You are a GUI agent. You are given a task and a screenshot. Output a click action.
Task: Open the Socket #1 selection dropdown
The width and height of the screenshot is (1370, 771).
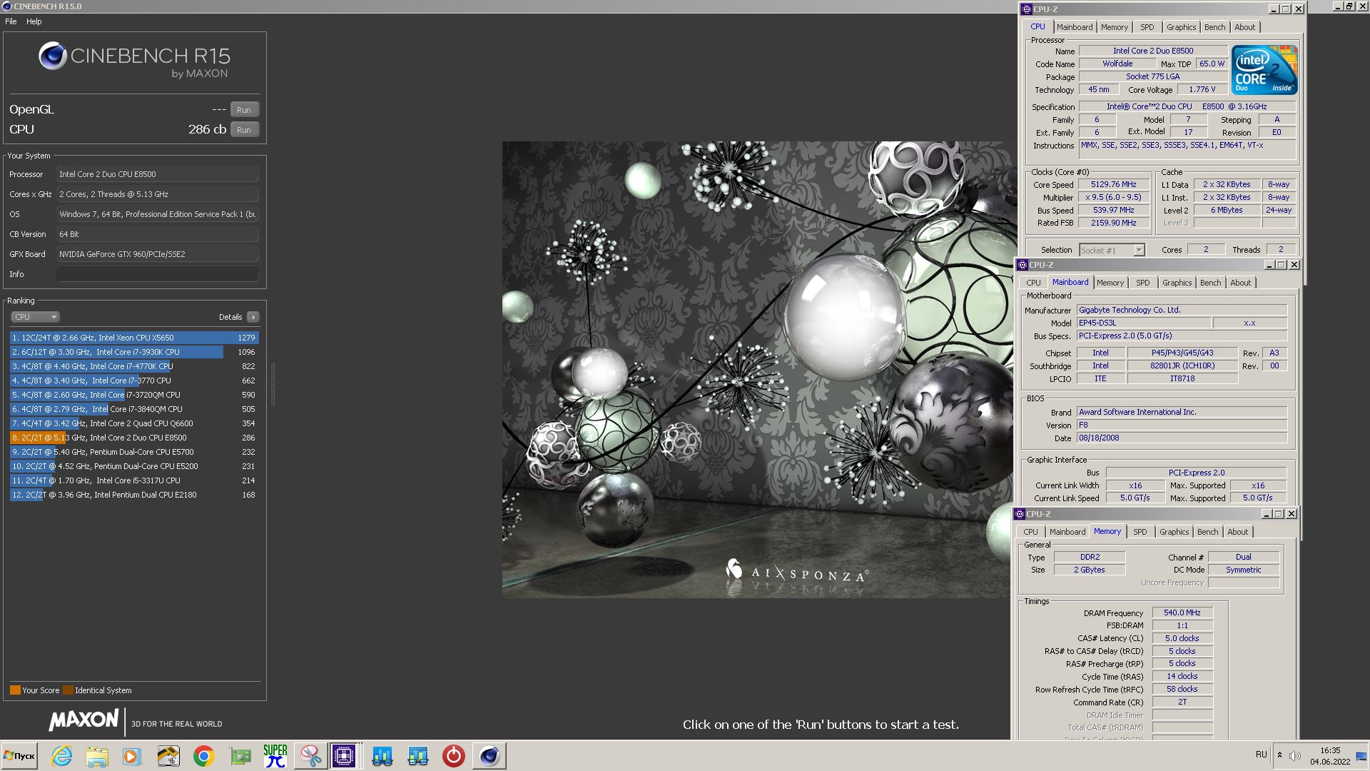click(x=1112, y=250)
